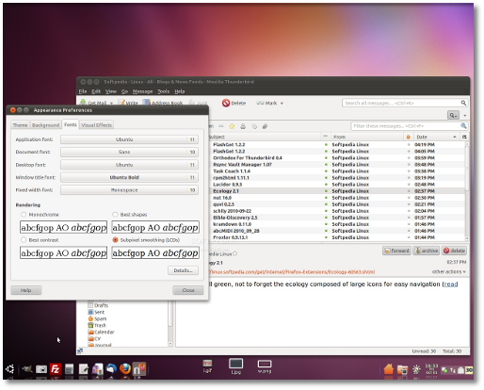Filter by contact person icon
This screenshot has width=484, height=390.
(243, 126)
